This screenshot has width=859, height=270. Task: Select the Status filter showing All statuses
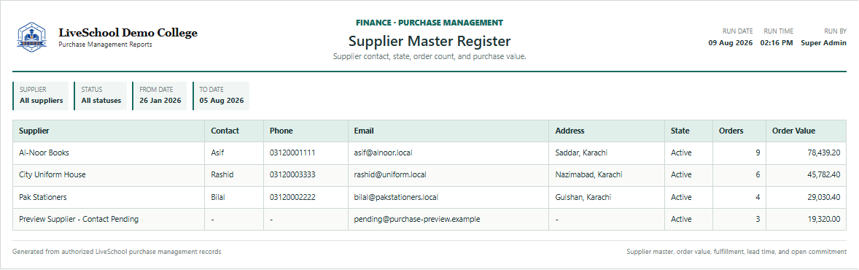click(101, 96)
